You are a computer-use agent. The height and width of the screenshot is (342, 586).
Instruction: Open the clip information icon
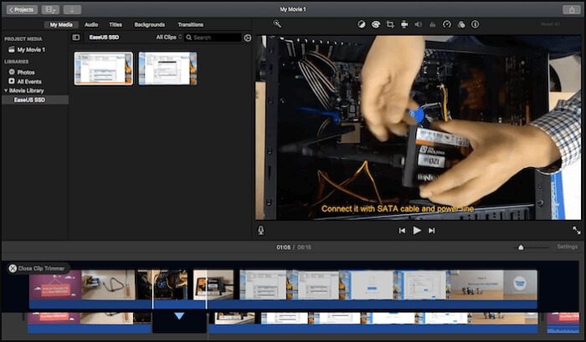(475, 24)
